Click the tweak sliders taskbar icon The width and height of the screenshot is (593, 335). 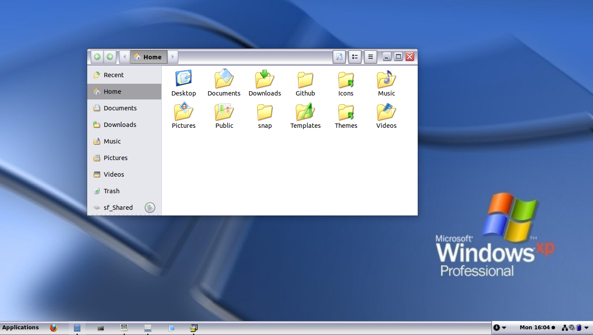coord(124,328)
